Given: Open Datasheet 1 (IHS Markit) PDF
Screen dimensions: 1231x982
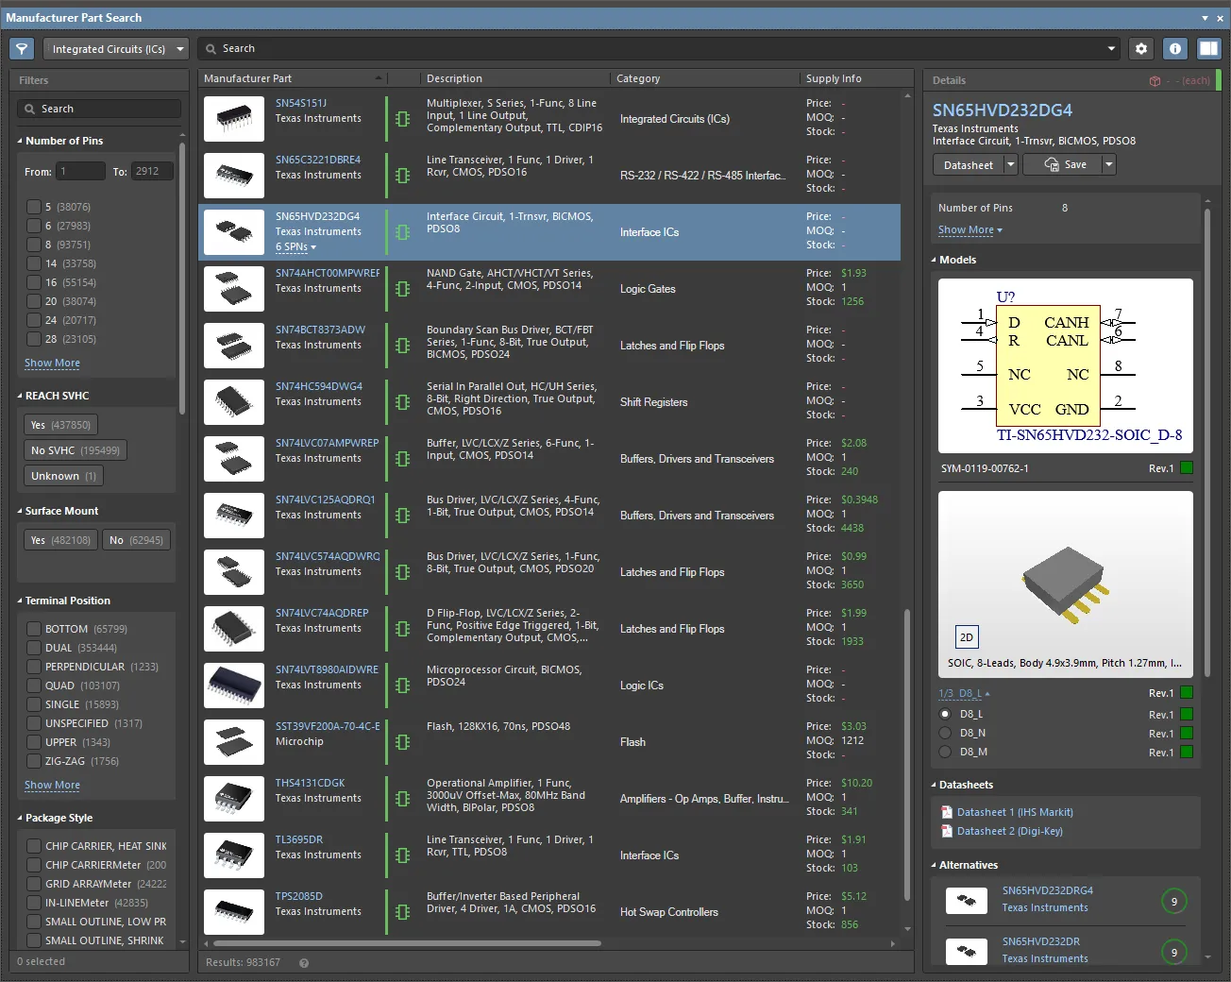Looking at the screenshot, I should click(1015, 812).
